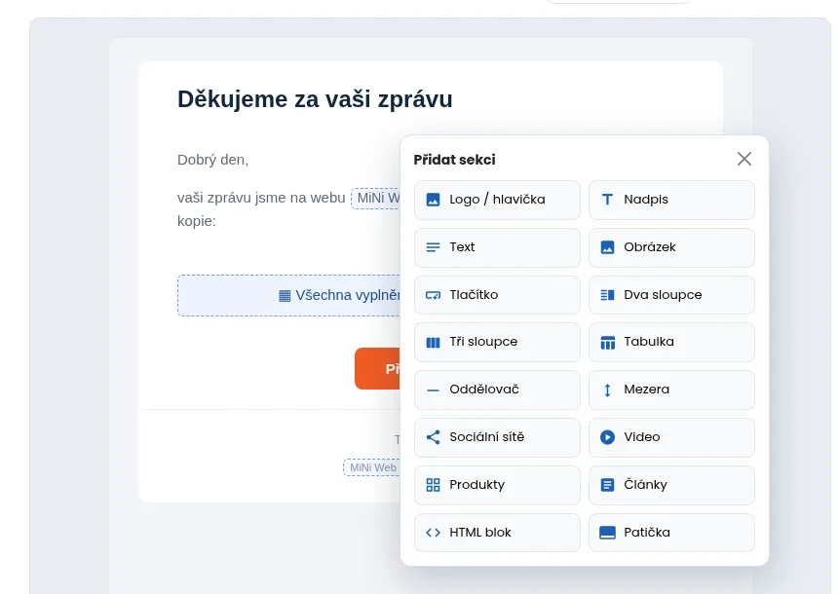
Task: Add a Logo / hlavička section
Action: coord(497,200)
